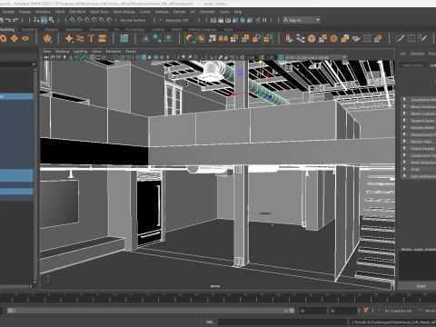Click the Extrude shelf icon

click(289, 38)
